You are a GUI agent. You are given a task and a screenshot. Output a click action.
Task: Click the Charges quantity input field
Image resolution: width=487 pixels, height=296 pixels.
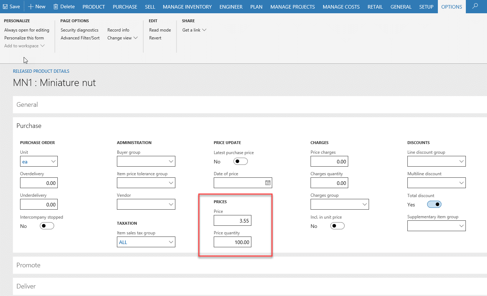click(329, 183)
